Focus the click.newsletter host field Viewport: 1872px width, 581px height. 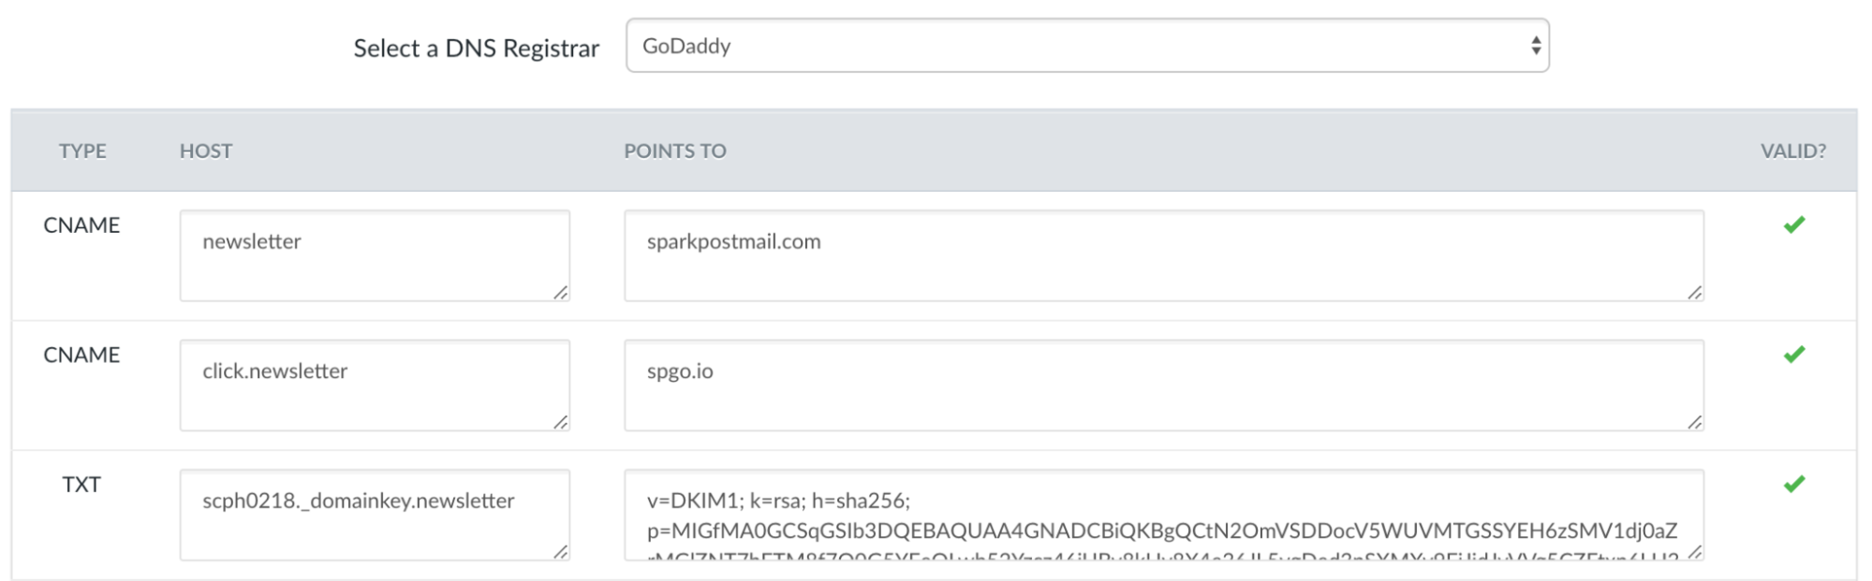pyautogui.click(x=375, y=385)
